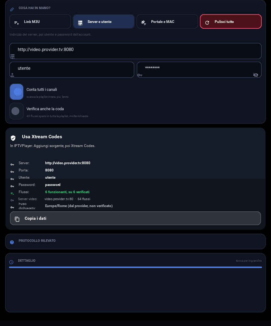The width and height of the screenshot is (271, 326).
Task: Click the Porta value 8080
Action: click(49, 170)
